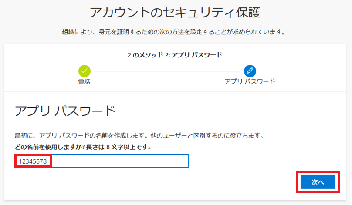
Task: Click the progress line between the two steps
Action: pos(167,71)
